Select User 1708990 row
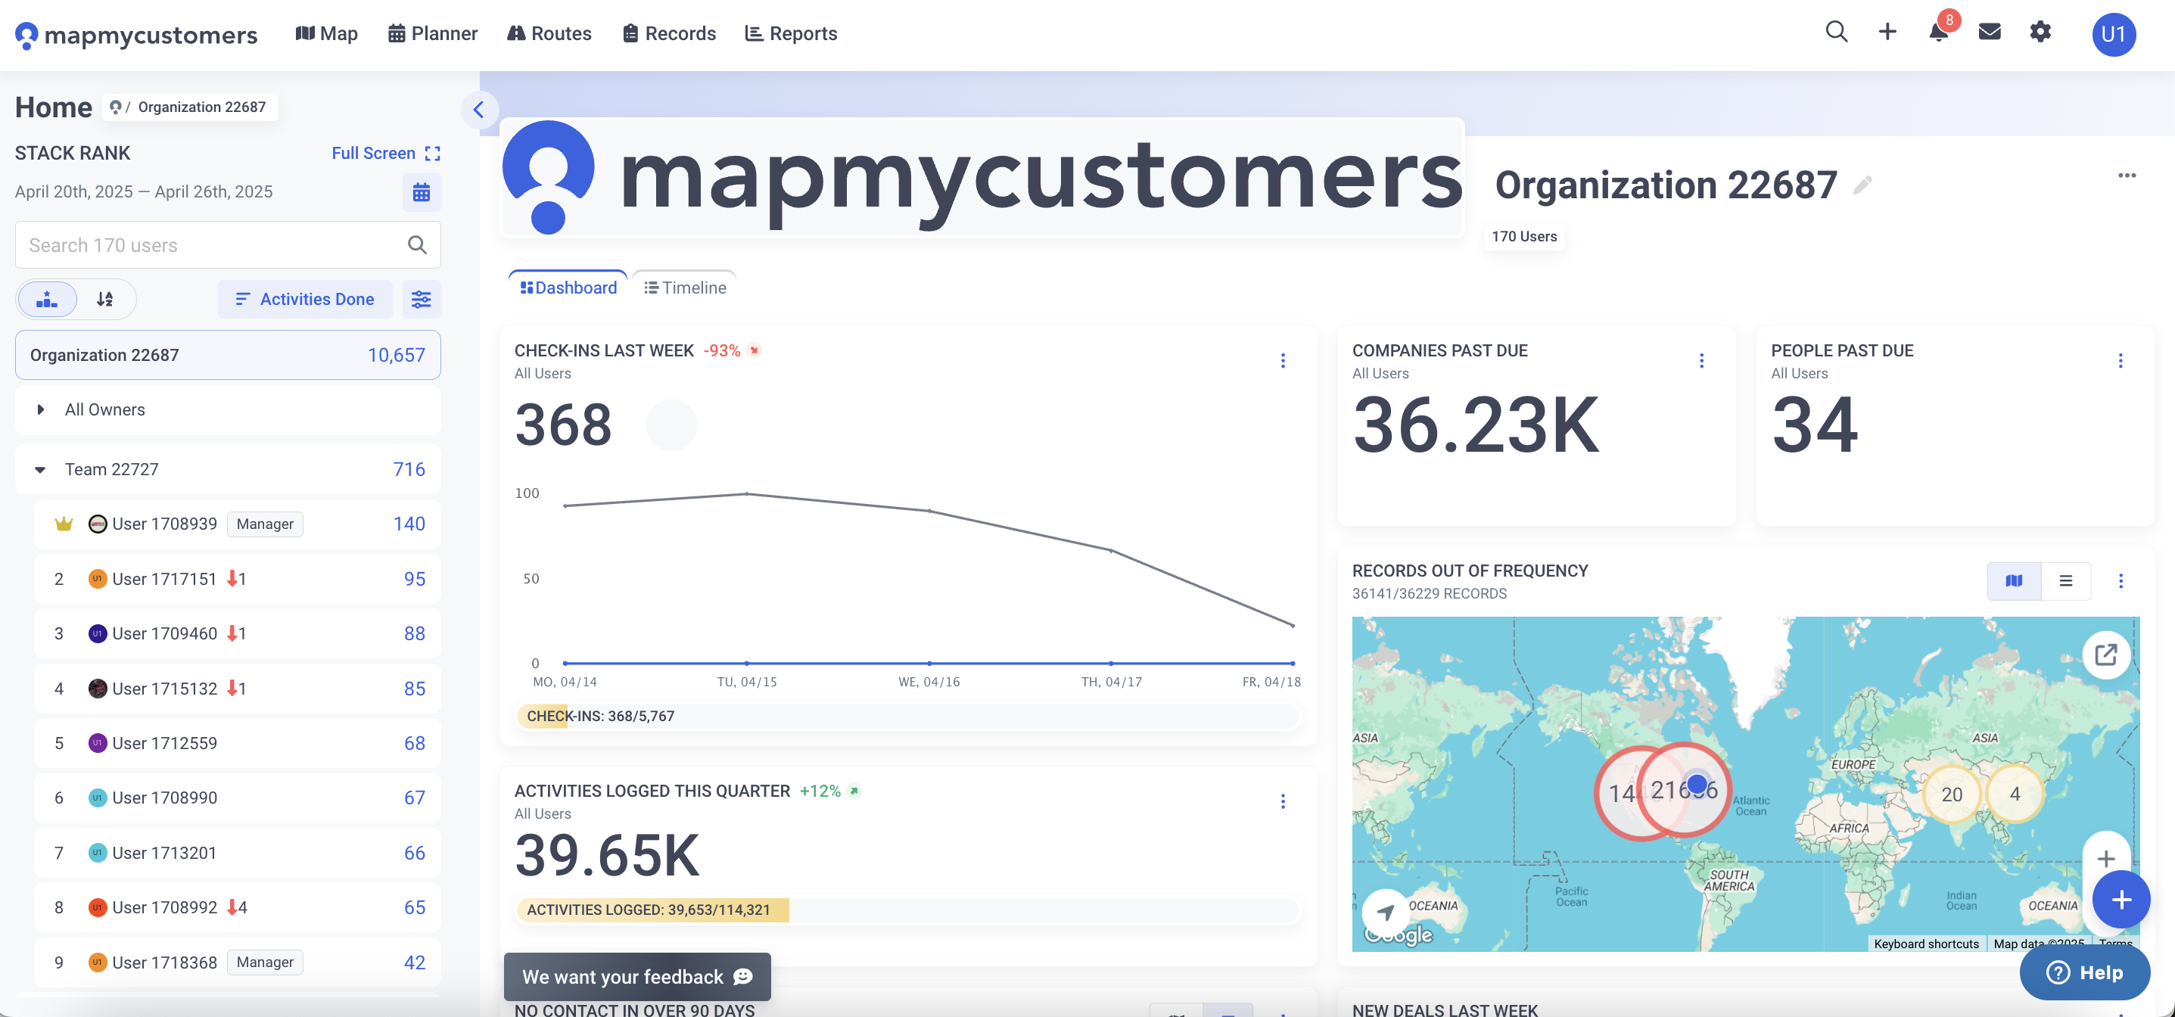 238,798
